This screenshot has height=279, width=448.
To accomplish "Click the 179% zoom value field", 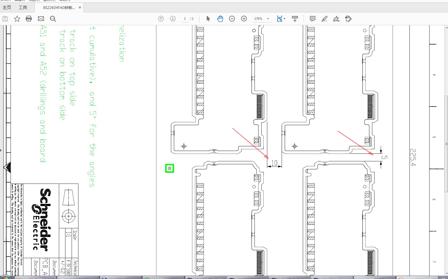I will 258,19.
